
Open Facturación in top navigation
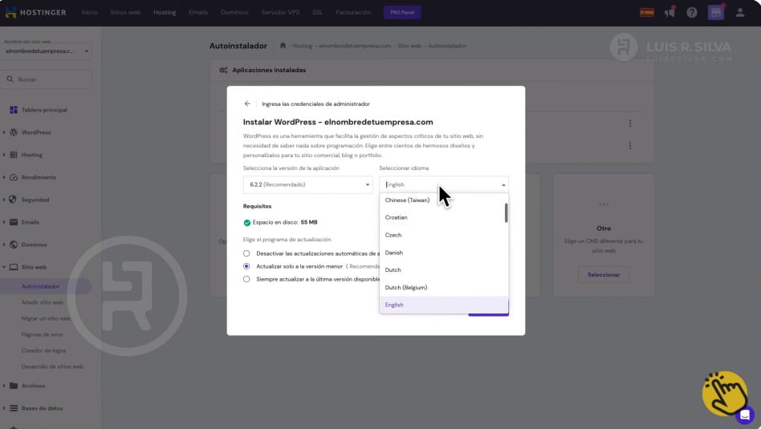353,12
